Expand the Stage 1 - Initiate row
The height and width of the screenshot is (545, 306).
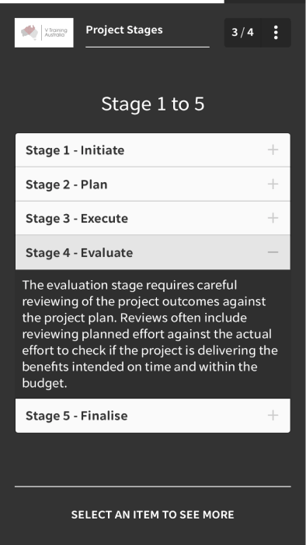153,150
